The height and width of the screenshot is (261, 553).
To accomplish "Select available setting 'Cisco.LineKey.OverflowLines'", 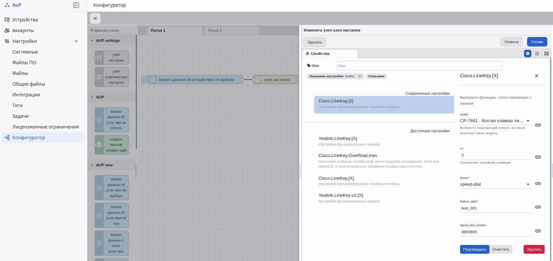I will [x=384, y=161].
